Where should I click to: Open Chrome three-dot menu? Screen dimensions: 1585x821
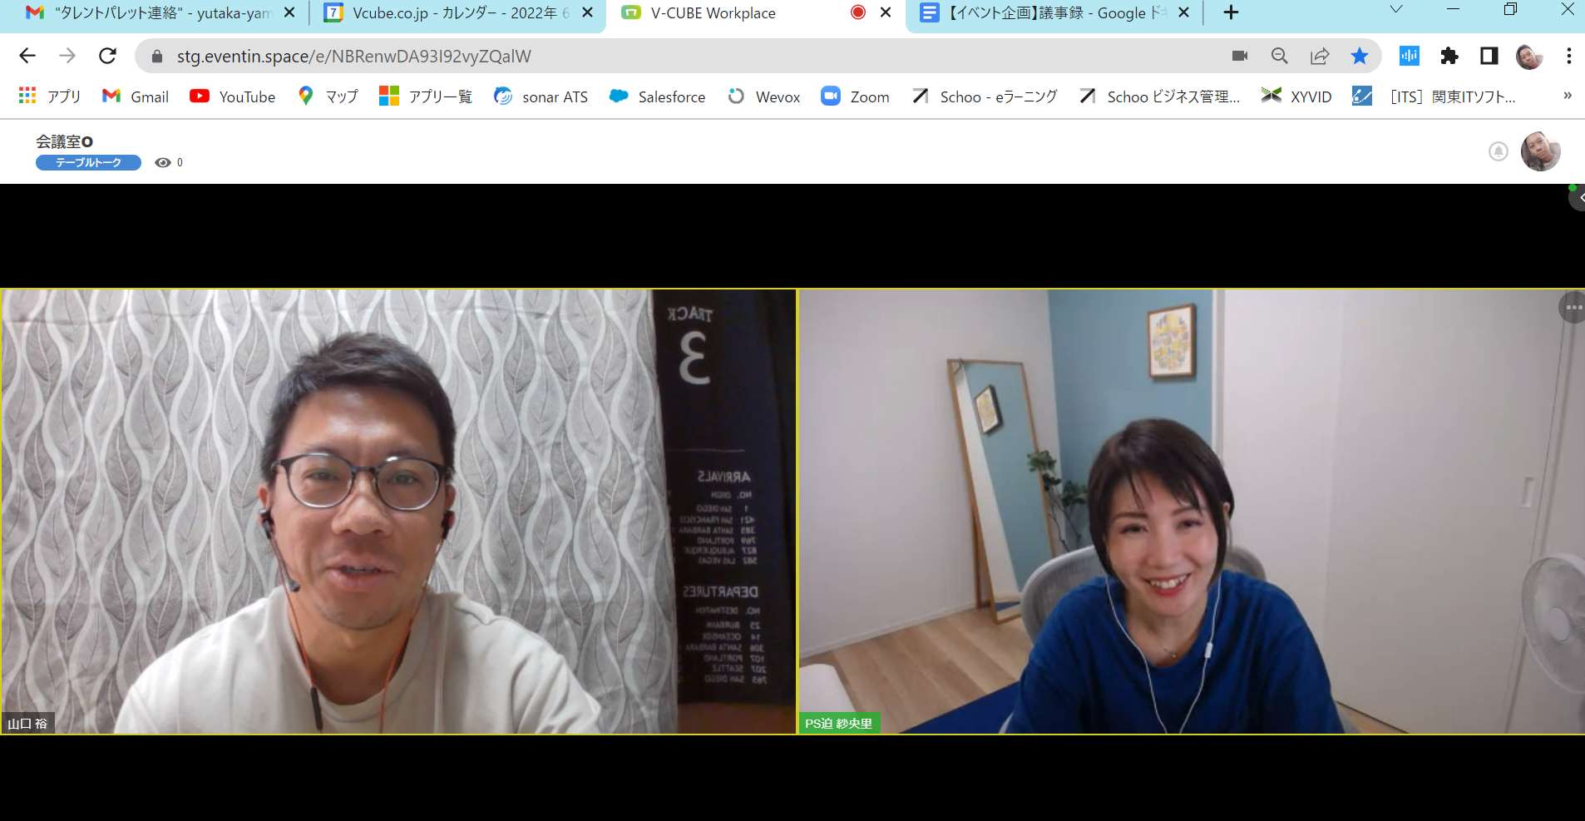point(1569,56)
